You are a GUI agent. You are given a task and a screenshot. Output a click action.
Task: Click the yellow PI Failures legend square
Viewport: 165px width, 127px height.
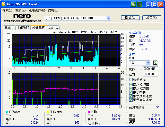pyautogui.click(x=48, y=112)
